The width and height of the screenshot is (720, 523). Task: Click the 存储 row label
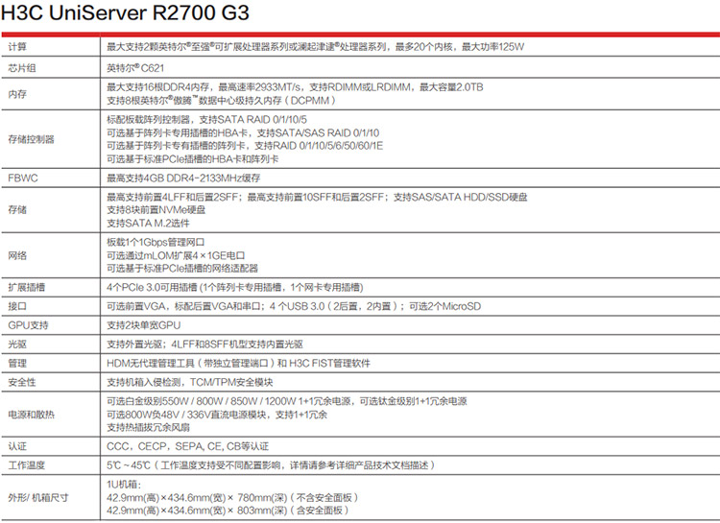coord(17,210)
